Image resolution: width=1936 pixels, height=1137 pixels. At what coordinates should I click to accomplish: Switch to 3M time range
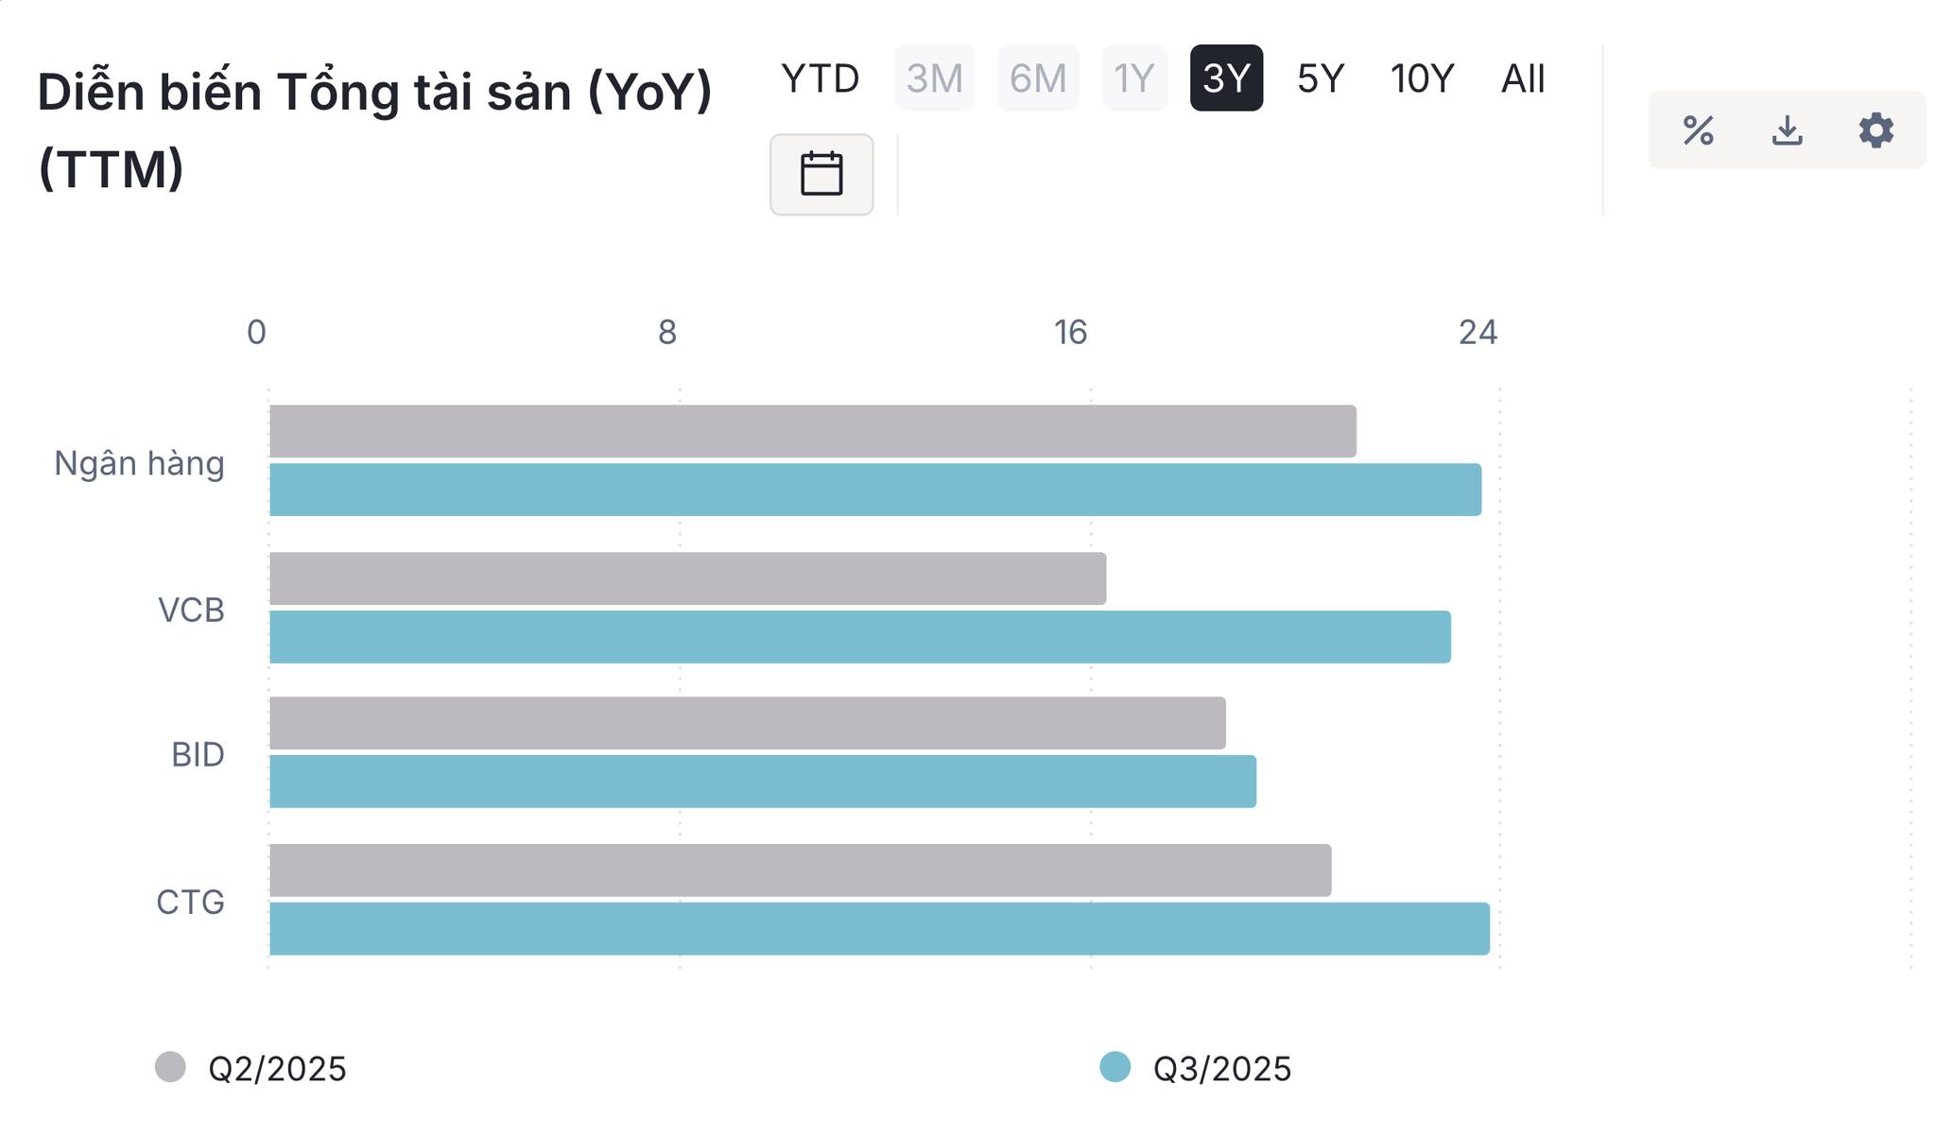pos(934,78)
